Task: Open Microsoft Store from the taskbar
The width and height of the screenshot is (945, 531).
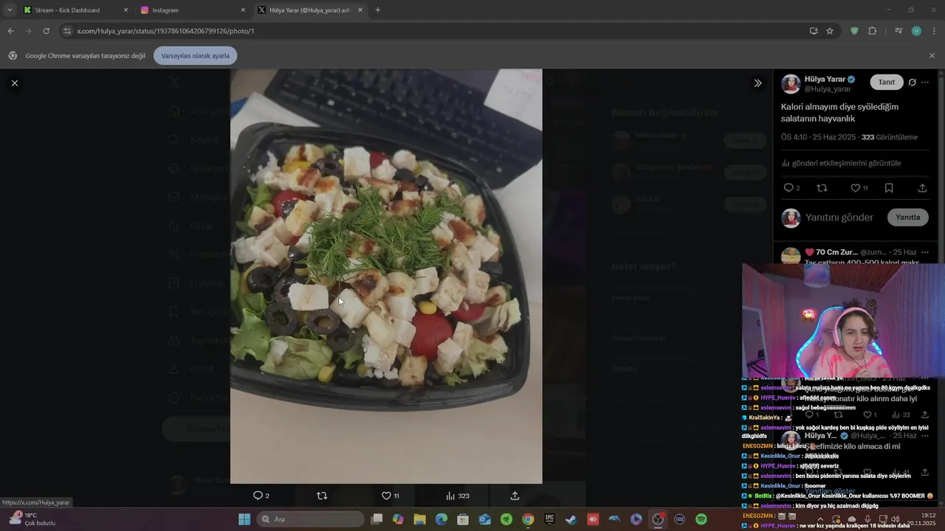Action: (463, 519)
